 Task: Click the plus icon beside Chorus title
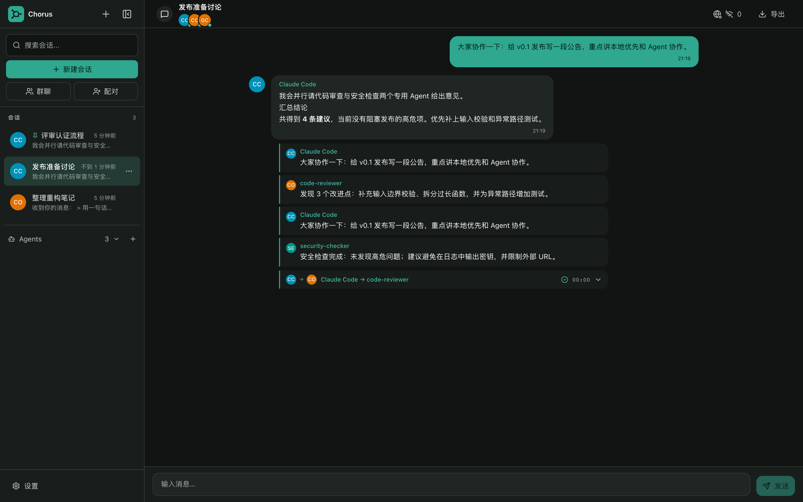coord(105,14)
